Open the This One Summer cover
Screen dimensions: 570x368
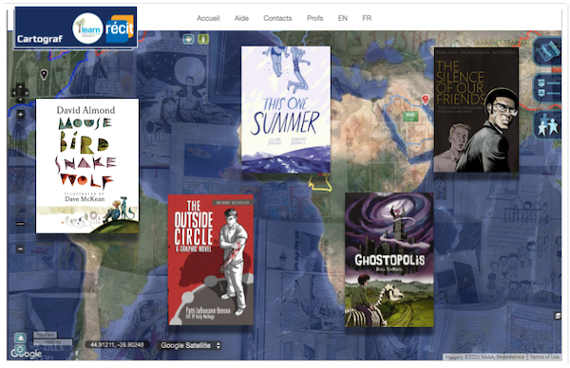click(x=286, y=110)
